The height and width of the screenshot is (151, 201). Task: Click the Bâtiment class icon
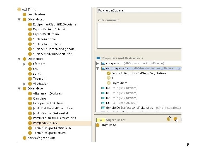[x=30, y=64]
